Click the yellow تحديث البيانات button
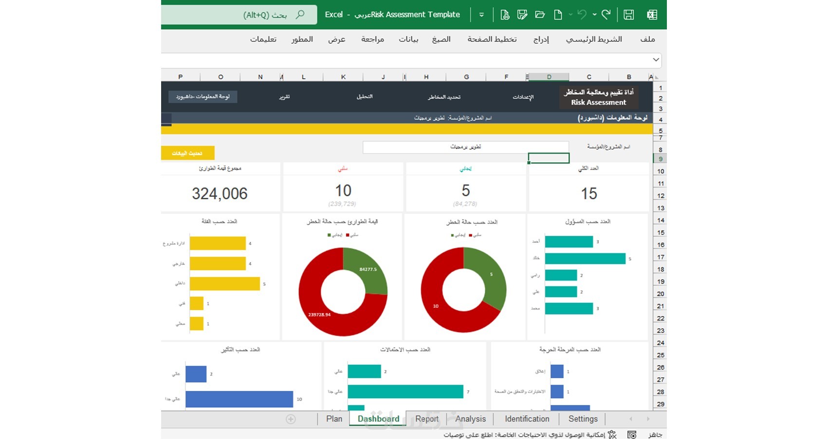The image size is (828, 439). 187,153
